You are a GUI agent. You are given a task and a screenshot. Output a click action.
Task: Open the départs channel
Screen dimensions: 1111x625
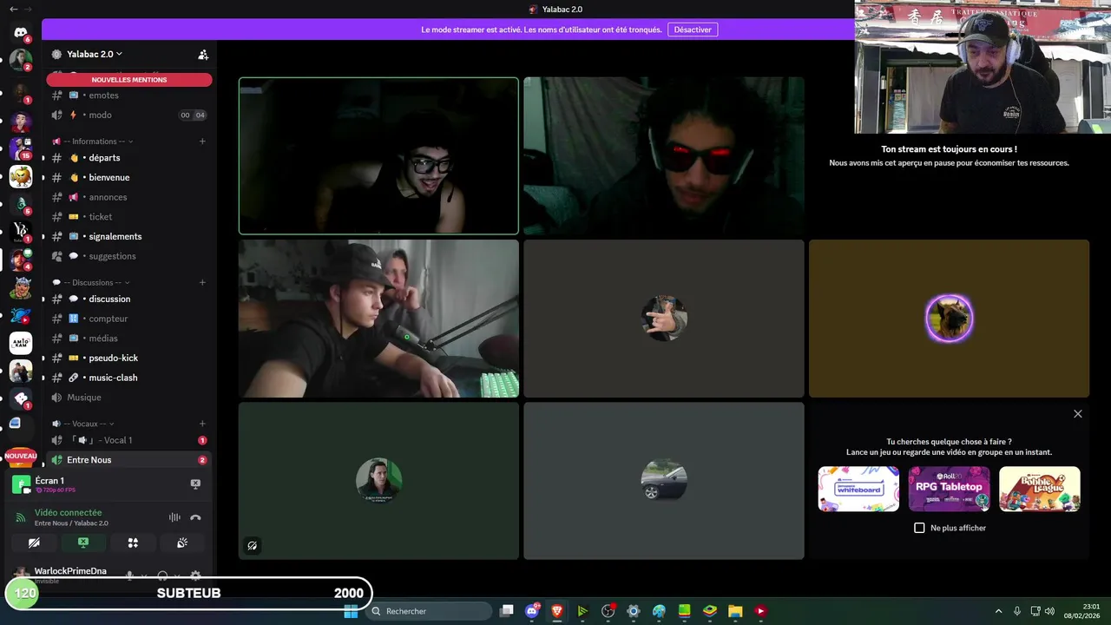[x=128, y=158]
